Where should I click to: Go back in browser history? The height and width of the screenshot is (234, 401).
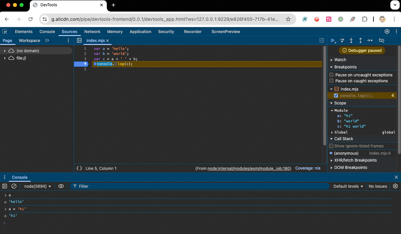coord(7,19)
